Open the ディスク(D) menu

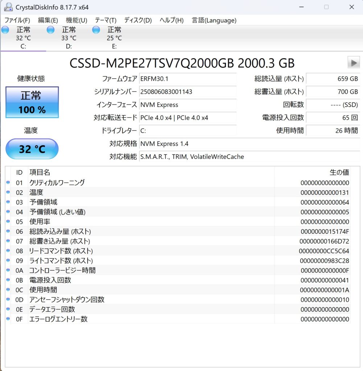[138, 20]
